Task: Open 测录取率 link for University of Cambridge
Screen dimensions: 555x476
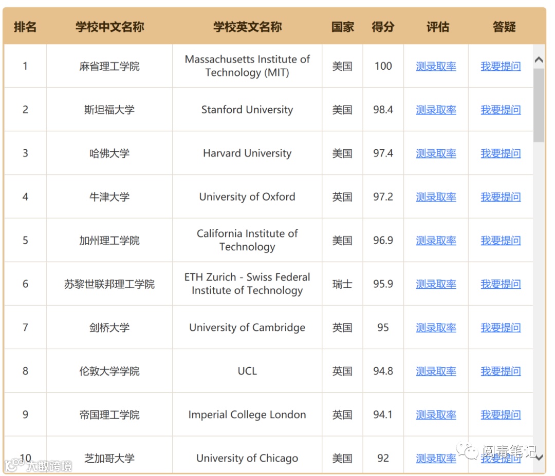Action: point(436,328)
